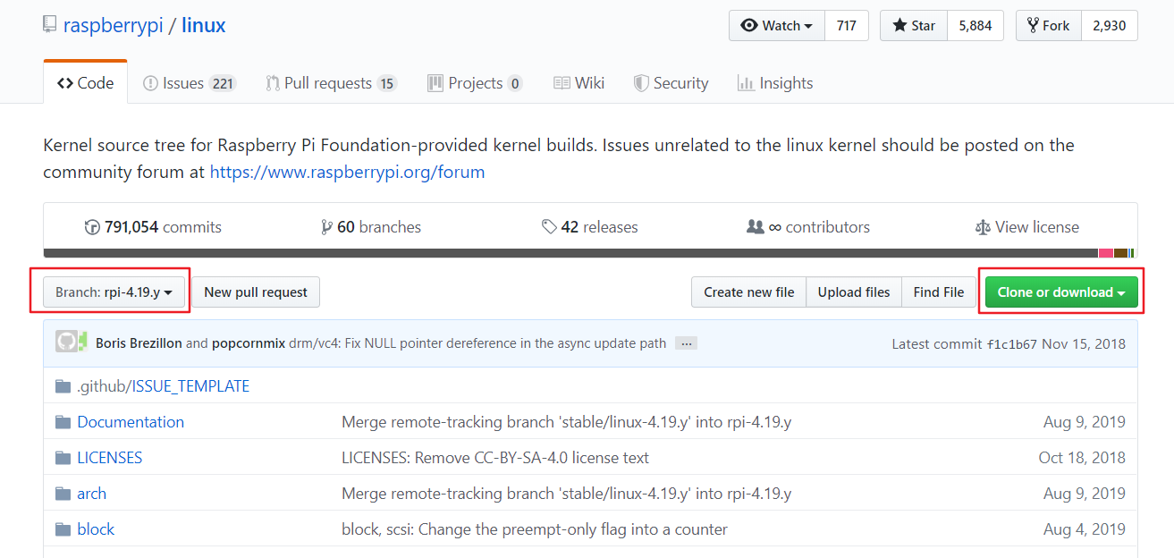
Task: Click the arch folder icon
Action: (63, 494)
